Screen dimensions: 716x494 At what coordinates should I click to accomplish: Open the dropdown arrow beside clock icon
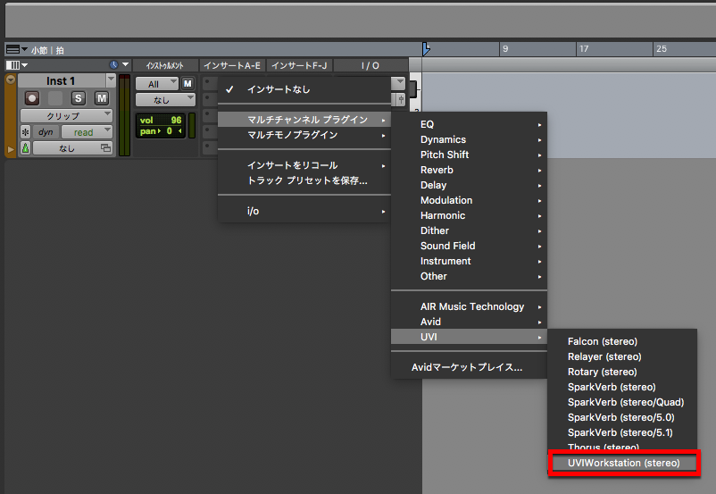tap(125, 65)
